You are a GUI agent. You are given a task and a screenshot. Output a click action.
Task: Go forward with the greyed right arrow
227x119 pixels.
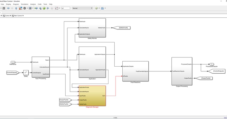coord(12,8)
